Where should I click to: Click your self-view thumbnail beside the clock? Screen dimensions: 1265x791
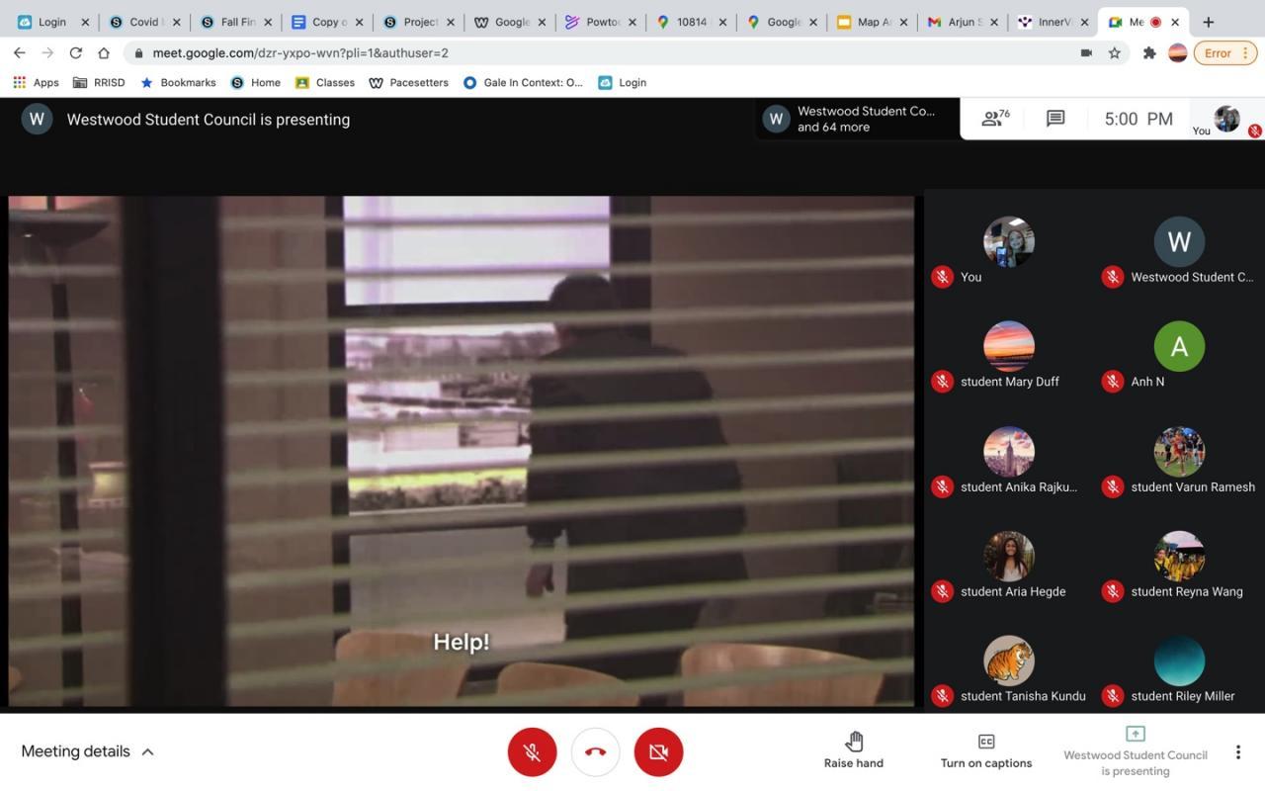(x=1226, y=119)
